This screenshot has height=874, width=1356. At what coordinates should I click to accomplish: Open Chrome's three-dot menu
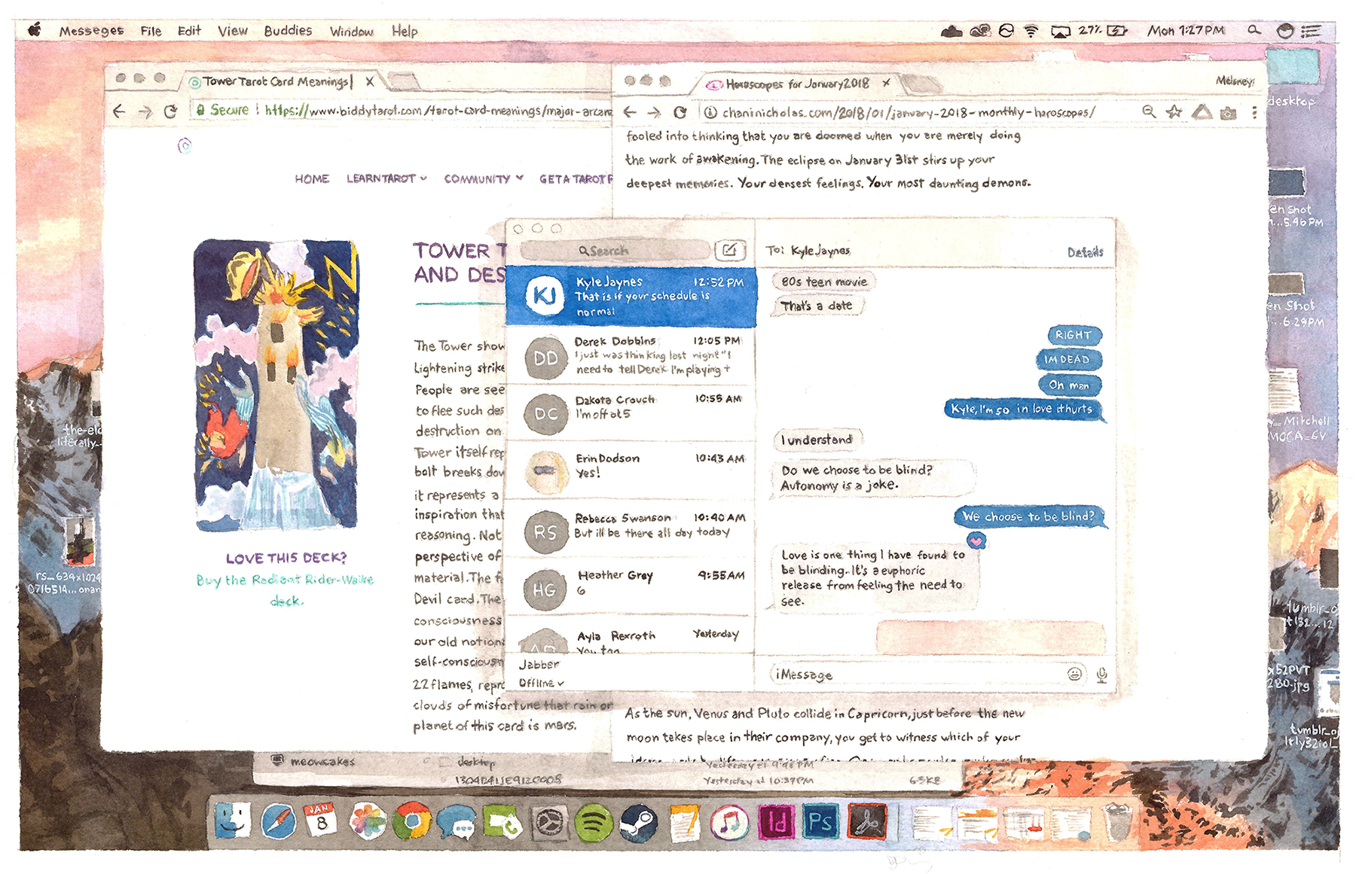[x=1254, y=112]
